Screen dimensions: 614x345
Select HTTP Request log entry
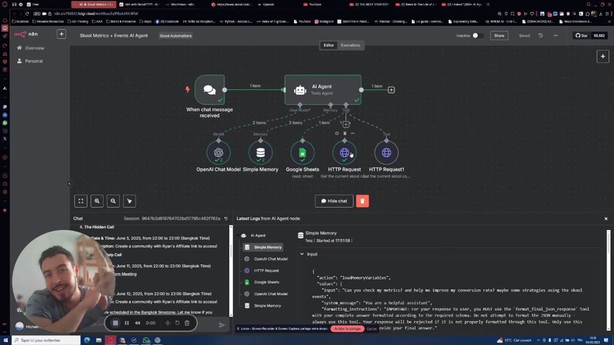pos(261,271)
